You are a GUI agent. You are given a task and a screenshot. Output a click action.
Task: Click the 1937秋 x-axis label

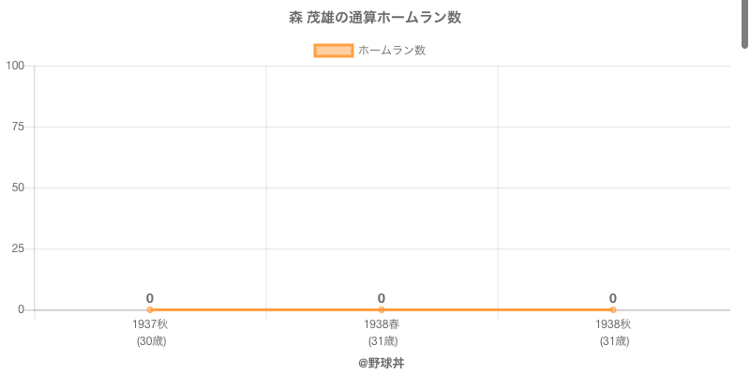coord(150,324)
